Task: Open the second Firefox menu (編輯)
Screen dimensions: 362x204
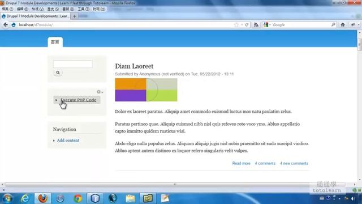Action: [x=23, y=9]
